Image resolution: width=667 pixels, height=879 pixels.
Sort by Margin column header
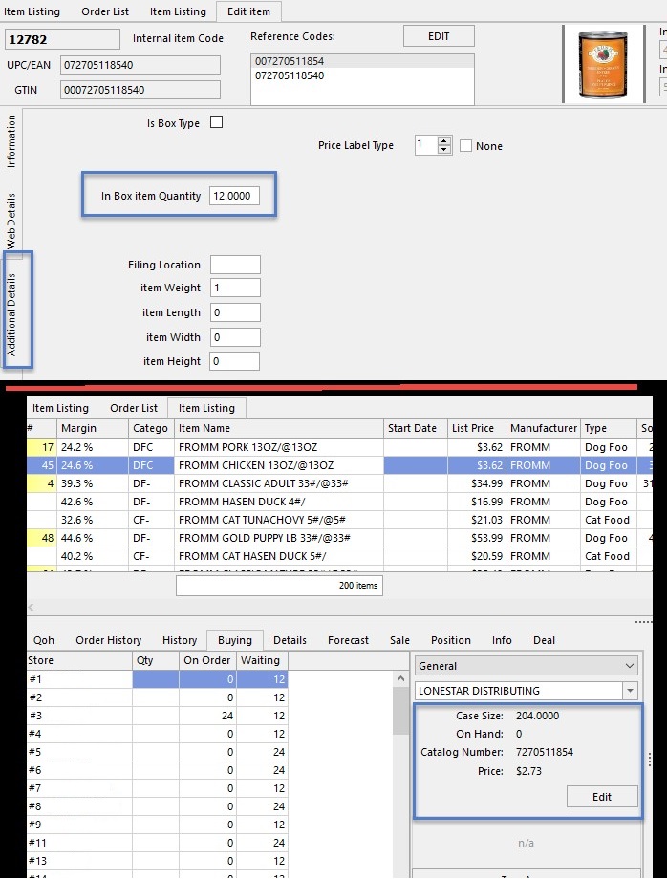pos(93,428)
